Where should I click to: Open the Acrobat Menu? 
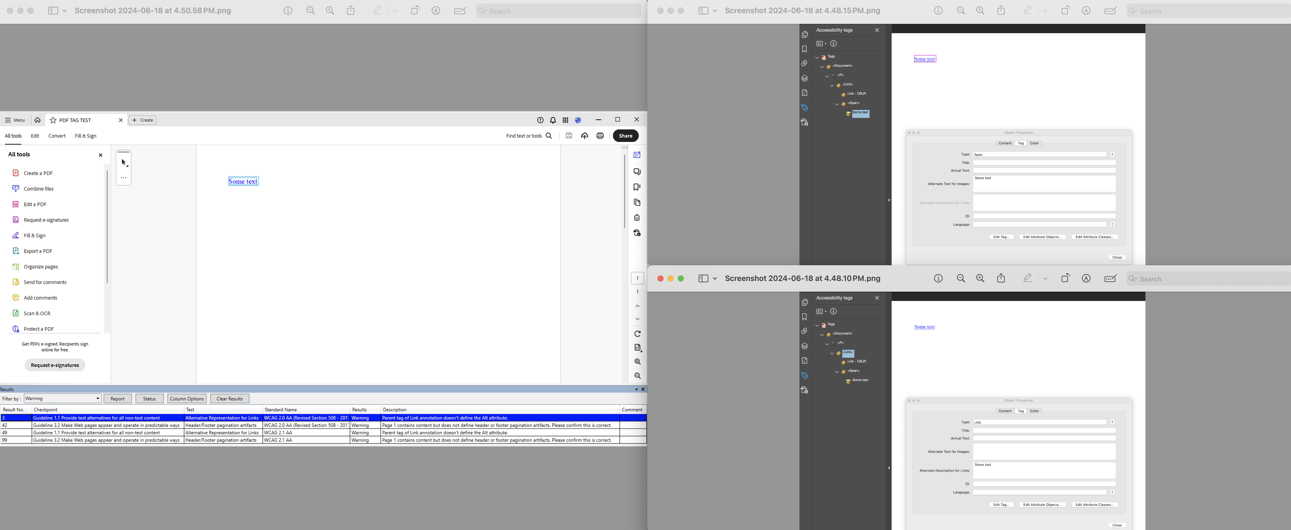click(15, 120)
